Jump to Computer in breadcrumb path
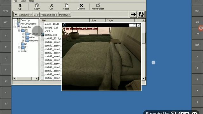The width and height of the screenshot is (203, 114). pos(25,15)
